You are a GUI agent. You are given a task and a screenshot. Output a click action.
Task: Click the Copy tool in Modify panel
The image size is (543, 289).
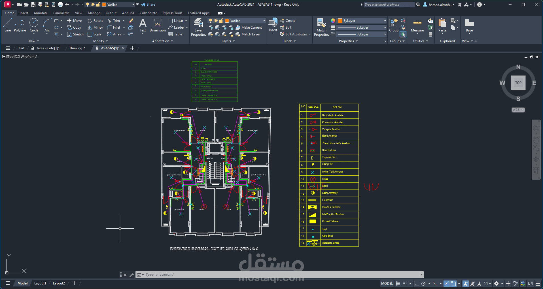pyautogui.click(x=74, y=27)
